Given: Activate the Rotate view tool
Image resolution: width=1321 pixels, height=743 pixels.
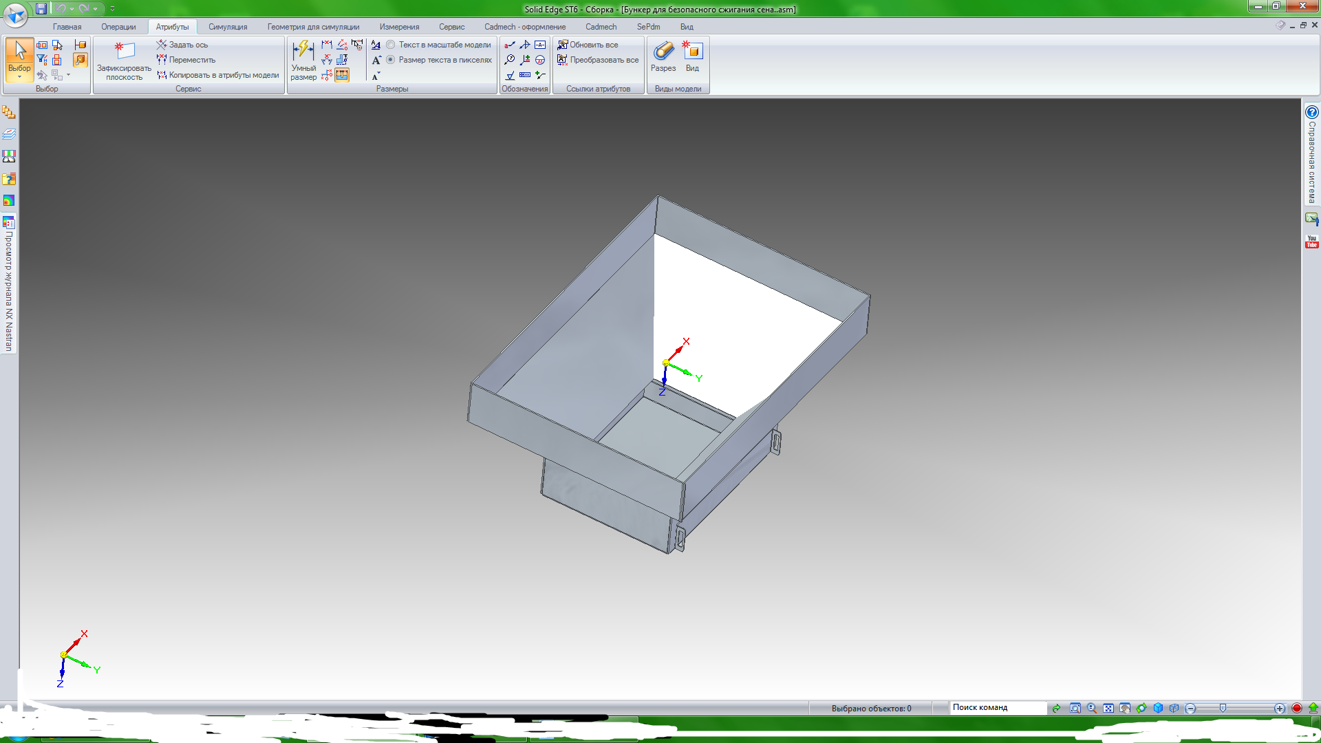Looking at the screenshot, I should pyautogui.click(x=1141, y=708).
